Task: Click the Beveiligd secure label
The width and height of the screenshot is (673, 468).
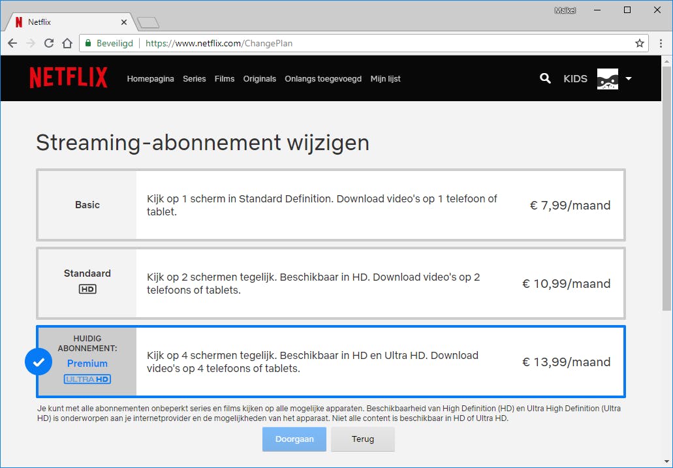Action: (x=115, y=43)
